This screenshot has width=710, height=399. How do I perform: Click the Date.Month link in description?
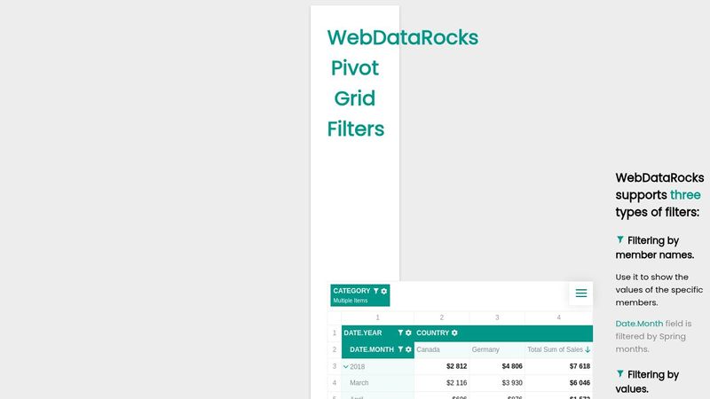[639, 324]
